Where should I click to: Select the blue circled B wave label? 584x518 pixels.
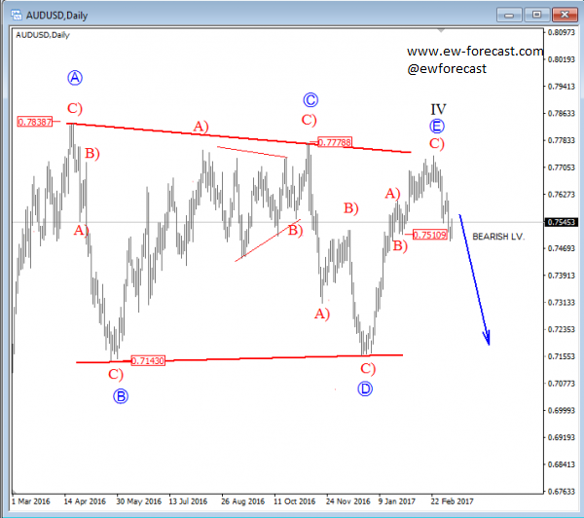(x=121, y=395)
